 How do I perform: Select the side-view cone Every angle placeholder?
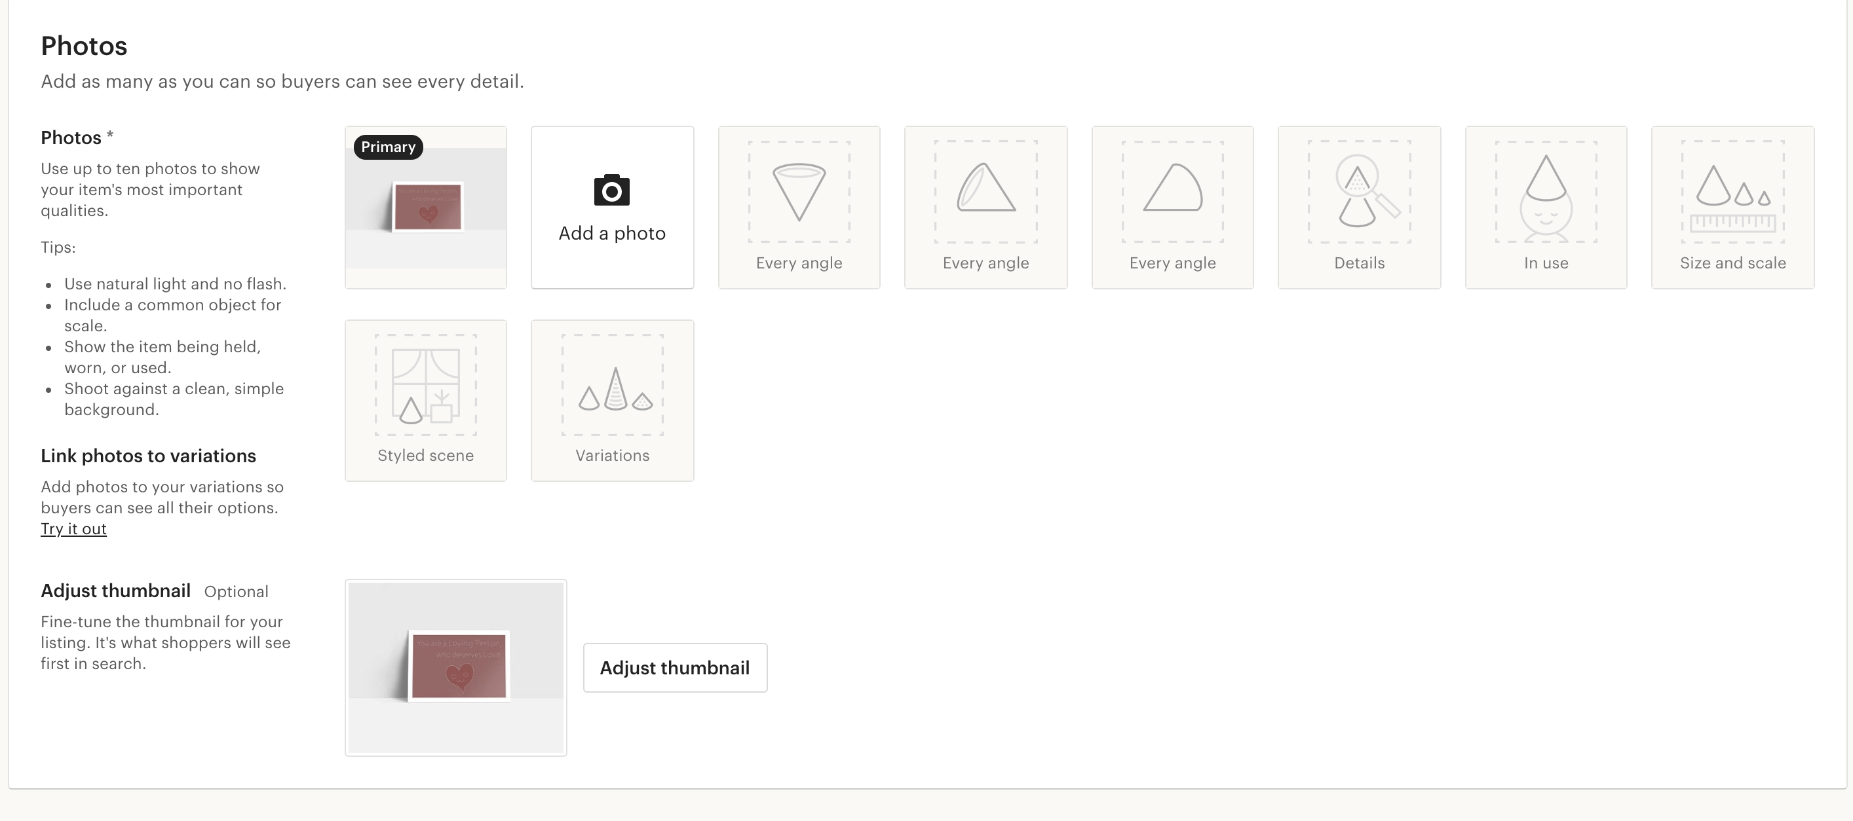point(1172,207)
